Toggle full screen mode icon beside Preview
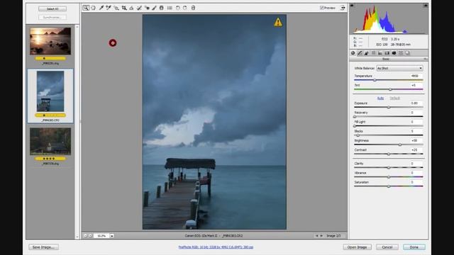 [343, 8]
